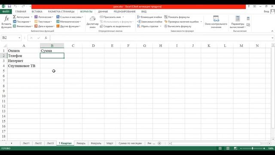Select cell A4 containing Спутниковое ТВ
This screenshot has width=275, height=155.
(24, 66)
